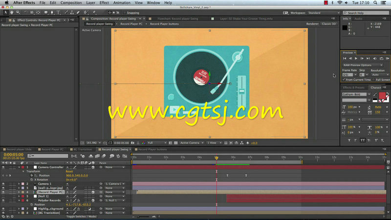Uncheck From Current Time option
Image resolution: width=391 pixels, height=220 pixels.
click(x=344, y=80)
